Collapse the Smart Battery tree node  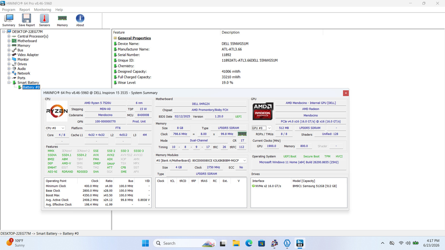tap(9, 82)
